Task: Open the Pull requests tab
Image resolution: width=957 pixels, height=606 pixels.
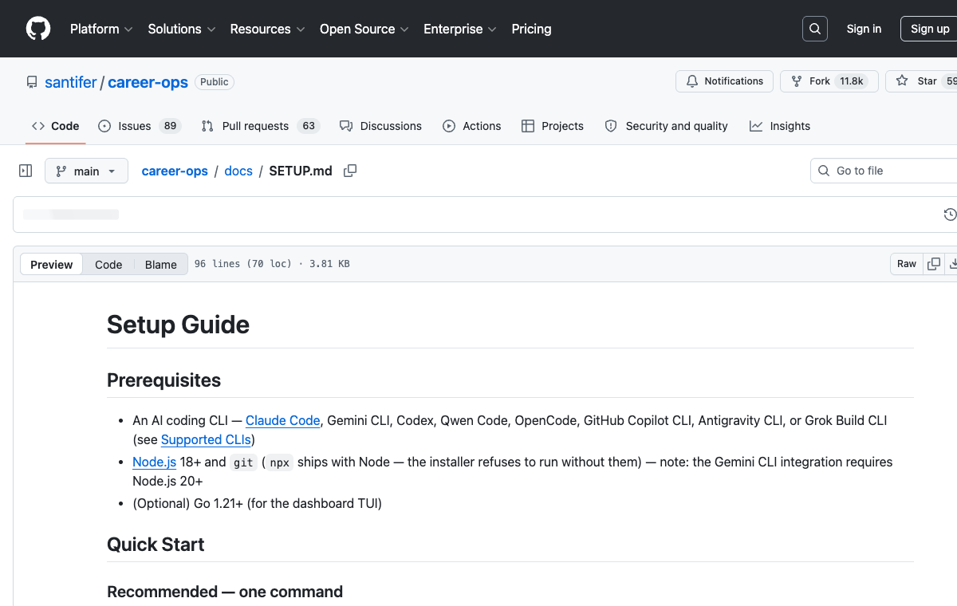Action: [x=259, y=126]
